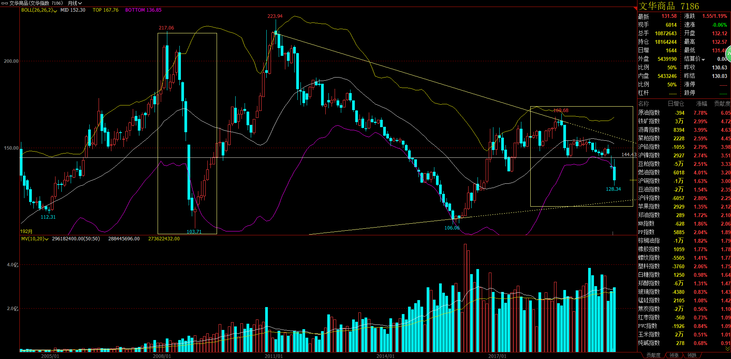The image size is (731, 359).
Task: Click the 169.68 high price label
Action: tap(561, 110)
